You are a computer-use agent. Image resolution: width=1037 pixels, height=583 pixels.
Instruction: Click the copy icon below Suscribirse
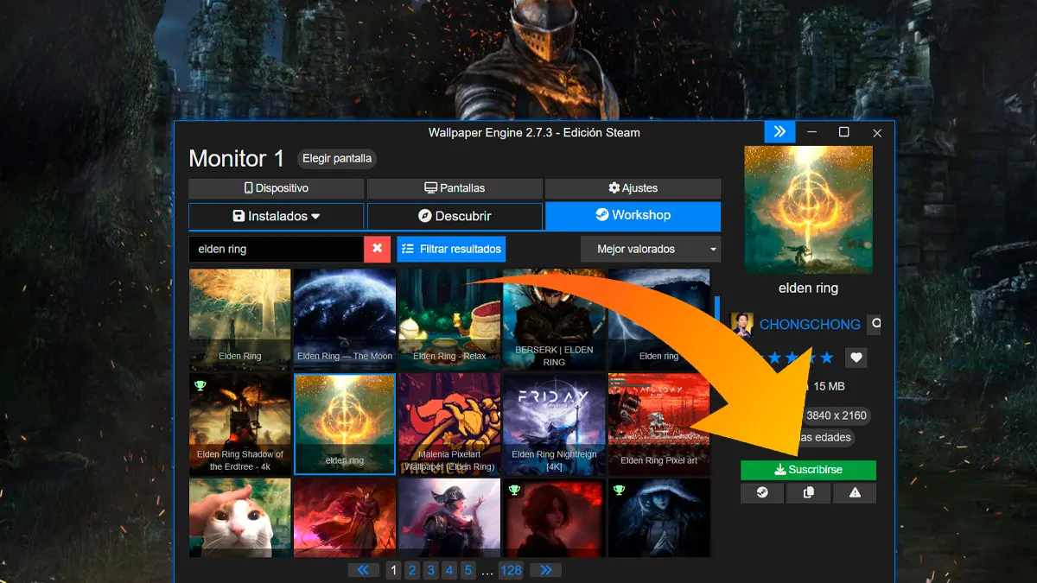pos(808,492)
